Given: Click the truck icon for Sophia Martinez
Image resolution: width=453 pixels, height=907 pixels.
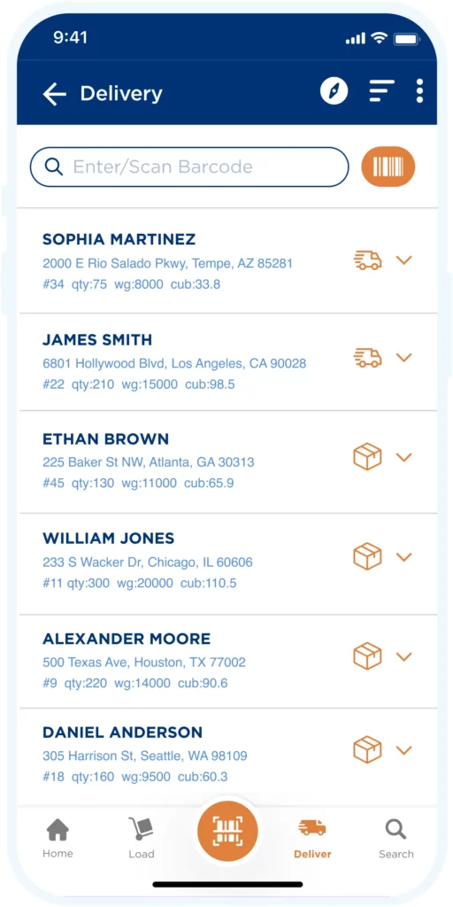Looking at the screenshot, I should click(x=367, y=260).
